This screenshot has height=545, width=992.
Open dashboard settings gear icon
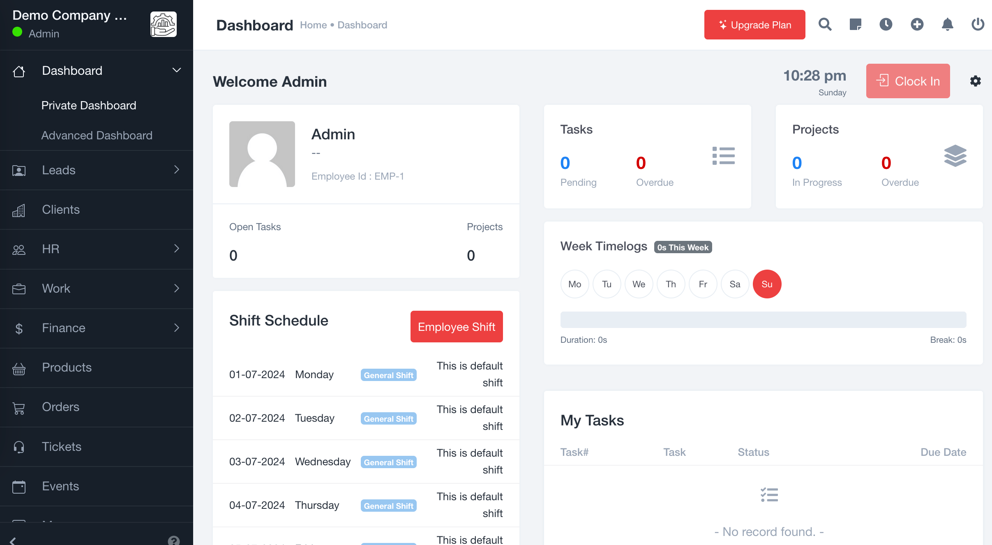975,81
